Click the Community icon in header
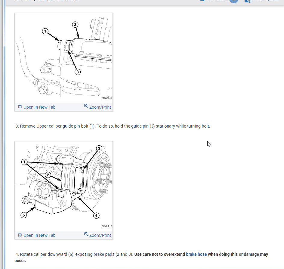 coord(202,1)
